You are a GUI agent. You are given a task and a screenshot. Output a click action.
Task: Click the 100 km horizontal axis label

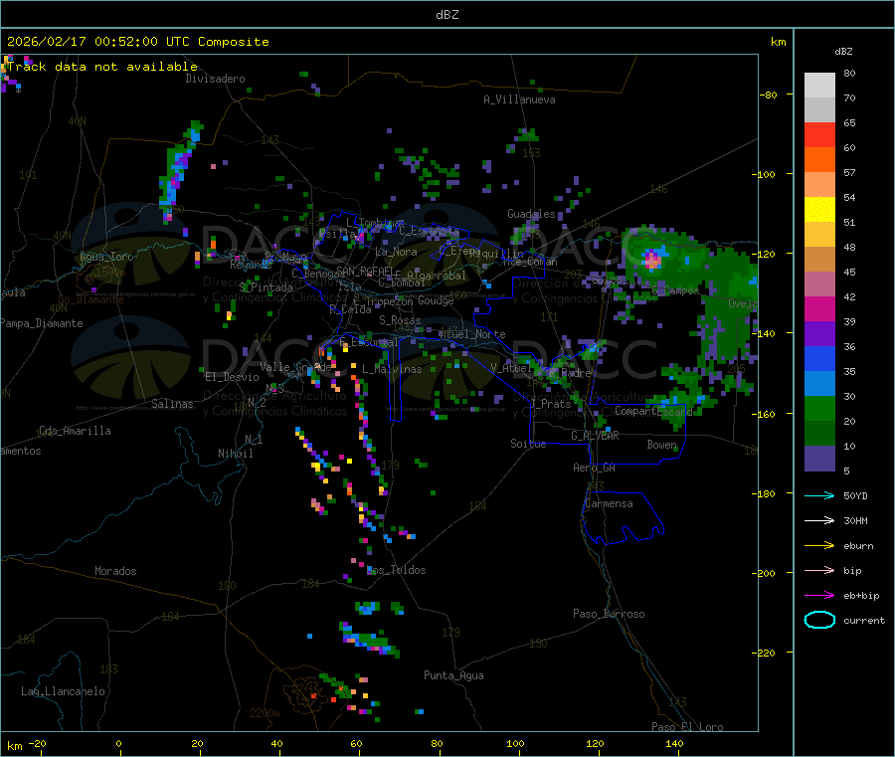point(515,743)
